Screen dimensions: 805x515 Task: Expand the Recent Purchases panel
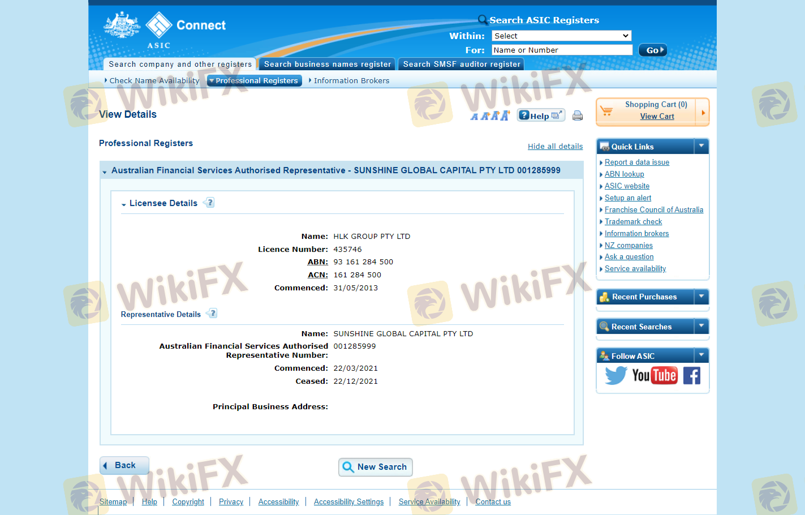[701, 296]
